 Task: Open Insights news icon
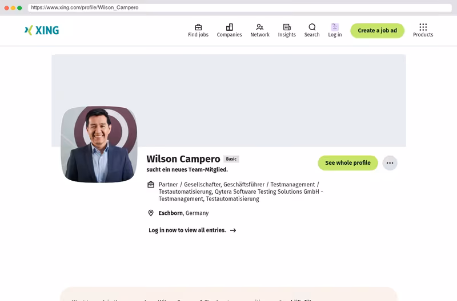point(287,27)
